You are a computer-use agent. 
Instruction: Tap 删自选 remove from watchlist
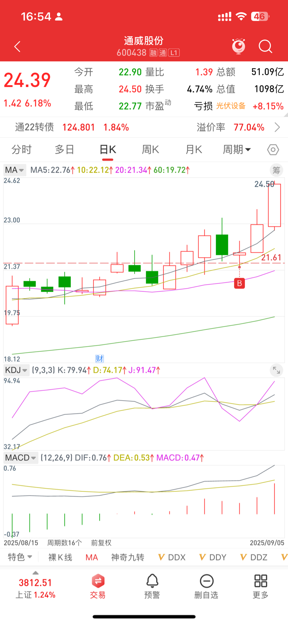coord(206,586)
